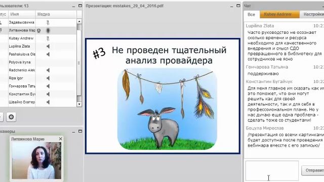Maximize the presentation panel
Viewport: 324px width, 182px height.
tap(238, 6)
